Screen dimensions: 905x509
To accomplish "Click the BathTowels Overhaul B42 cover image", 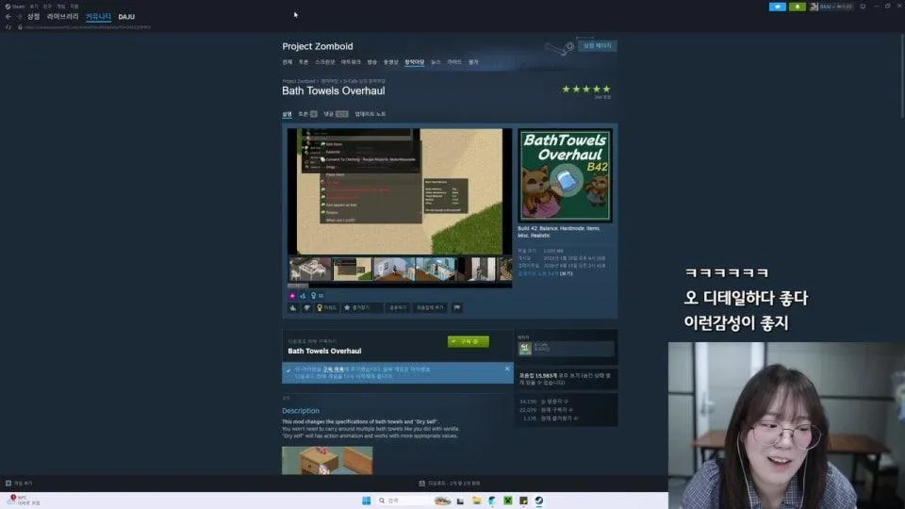I will 565,175.
